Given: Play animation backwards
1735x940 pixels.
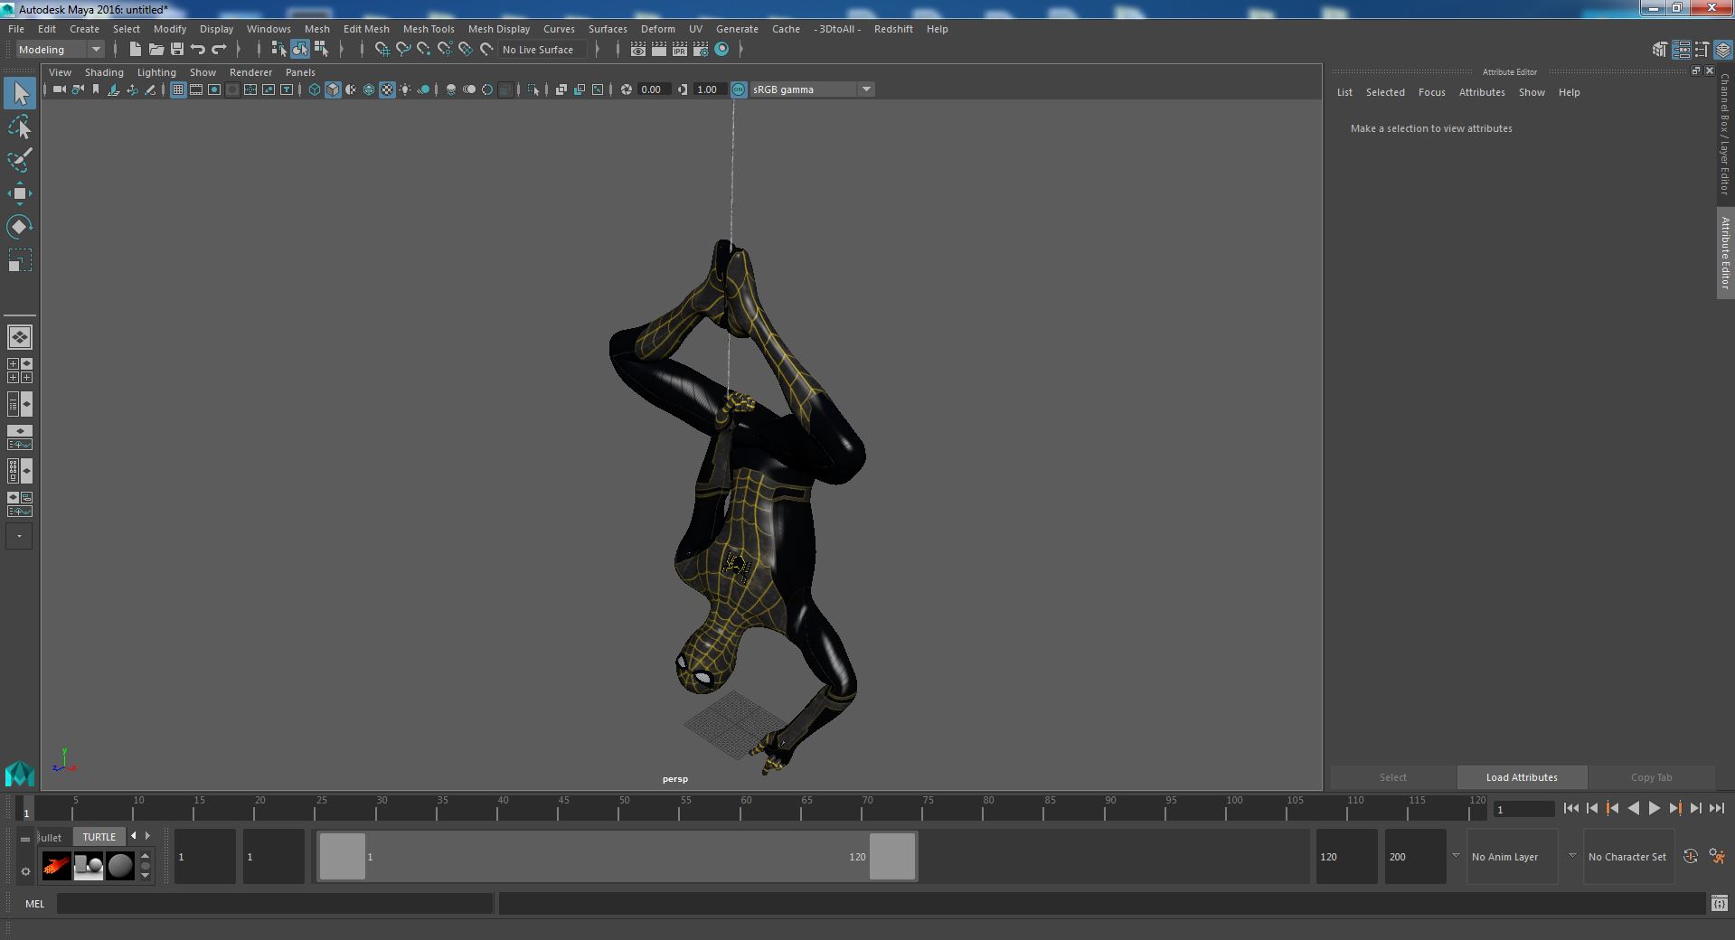Looking at the screenshot, I should click(1633, 809).
